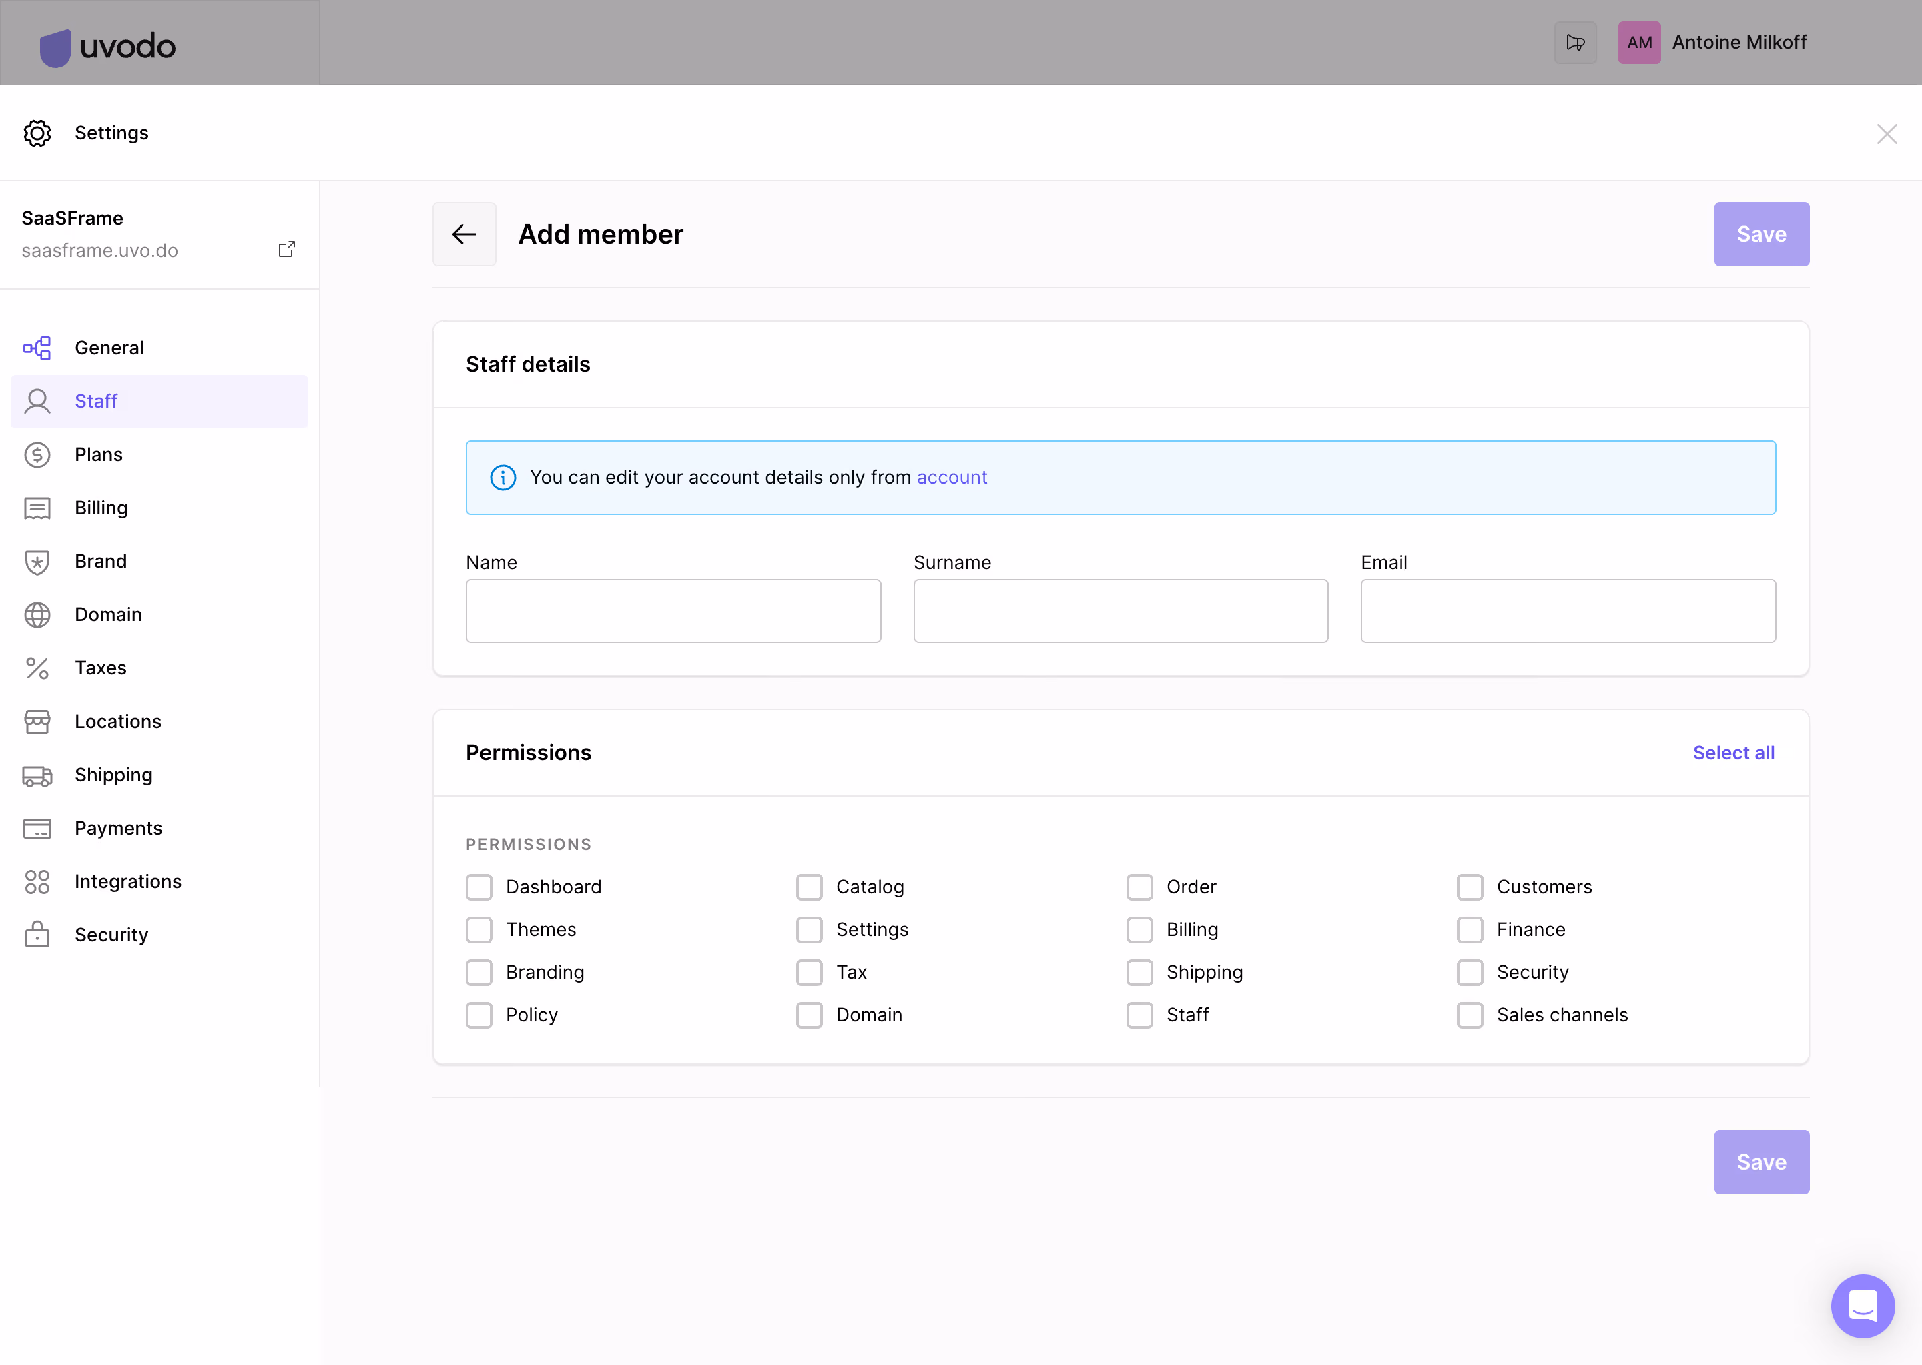Click the top Save button
The image size is (1922, 1365).
[1761, 234]
